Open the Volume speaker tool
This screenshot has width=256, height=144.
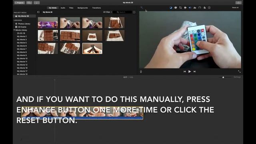pos(190,8)
